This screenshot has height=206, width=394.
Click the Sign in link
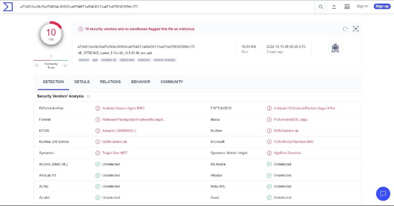point(362,6)
